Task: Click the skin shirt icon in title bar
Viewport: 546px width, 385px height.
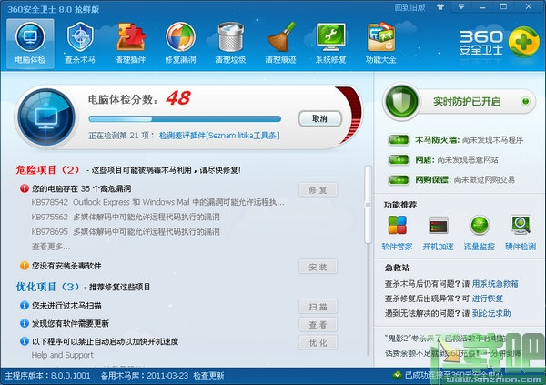Action: tap(440, 7)
